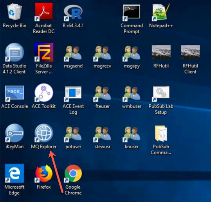Select the R x64 3.4.1 shortcut

[73, 13]
